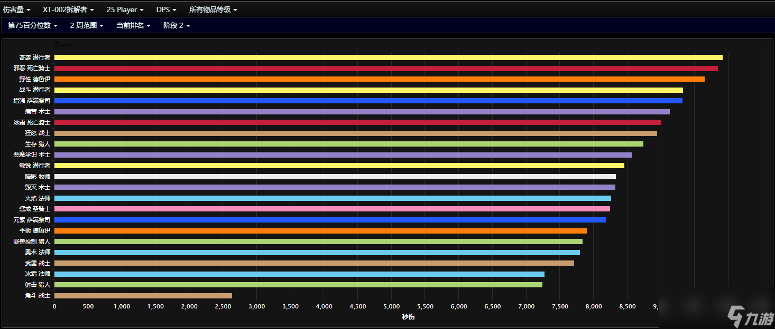Expand the XT-002拆解者 boss selector

(x=68, y=9)
